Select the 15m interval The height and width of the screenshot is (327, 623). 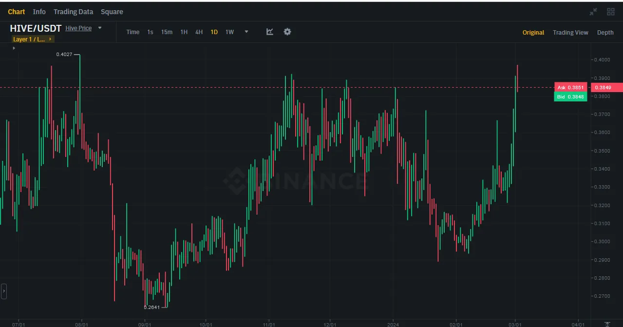[167, 32]
